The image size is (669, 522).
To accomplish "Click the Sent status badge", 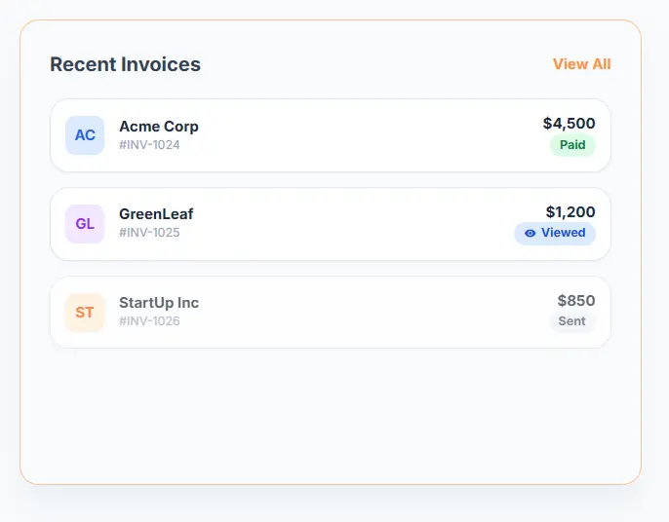I will pyautogui.click(x=571, y=321).
